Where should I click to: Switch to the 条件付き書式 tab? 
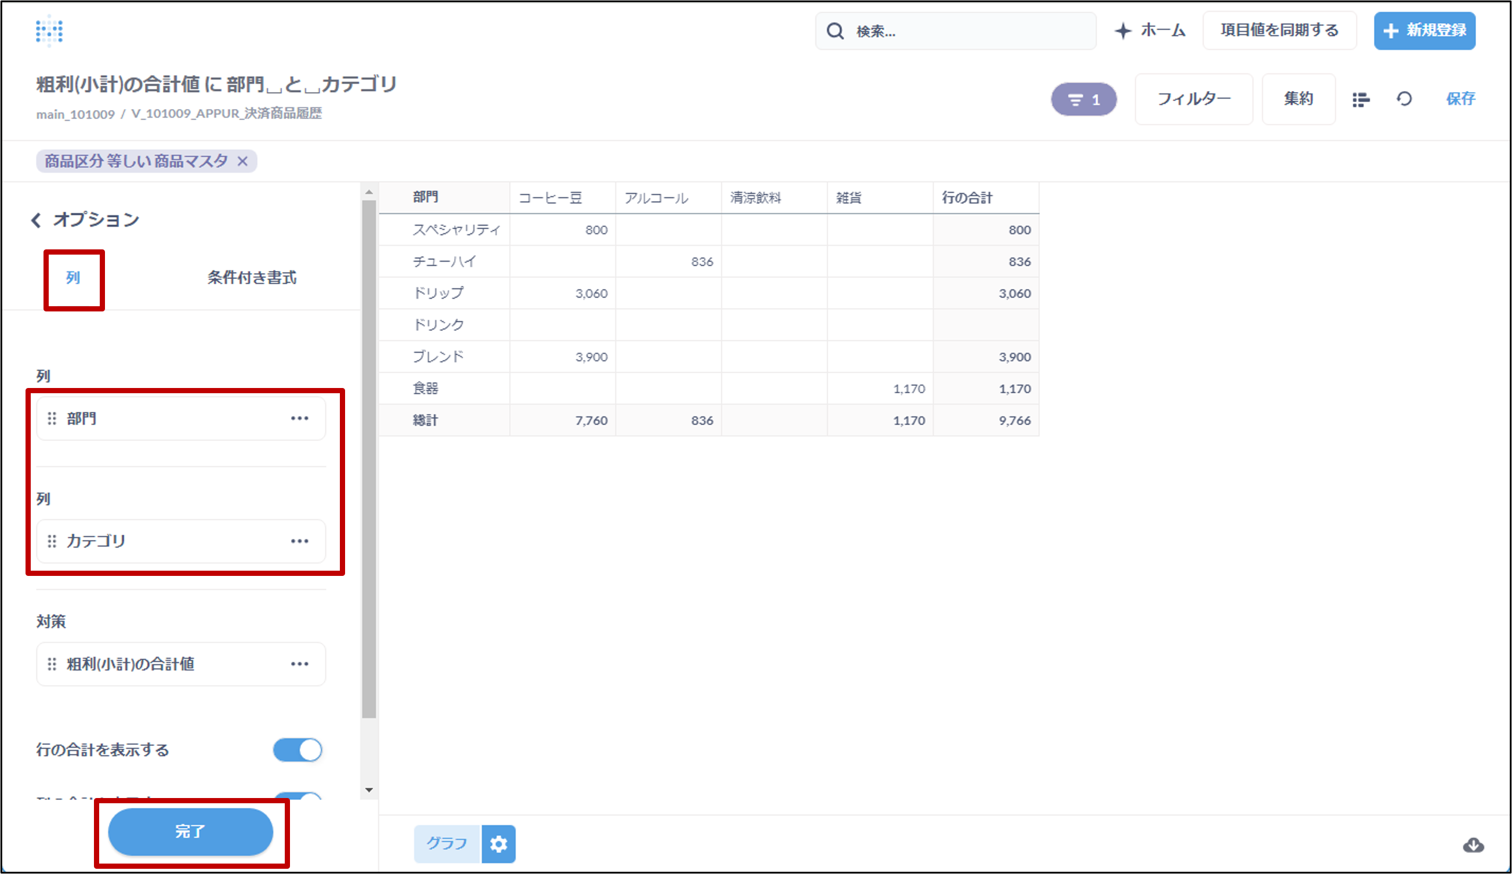click(252, 278)
